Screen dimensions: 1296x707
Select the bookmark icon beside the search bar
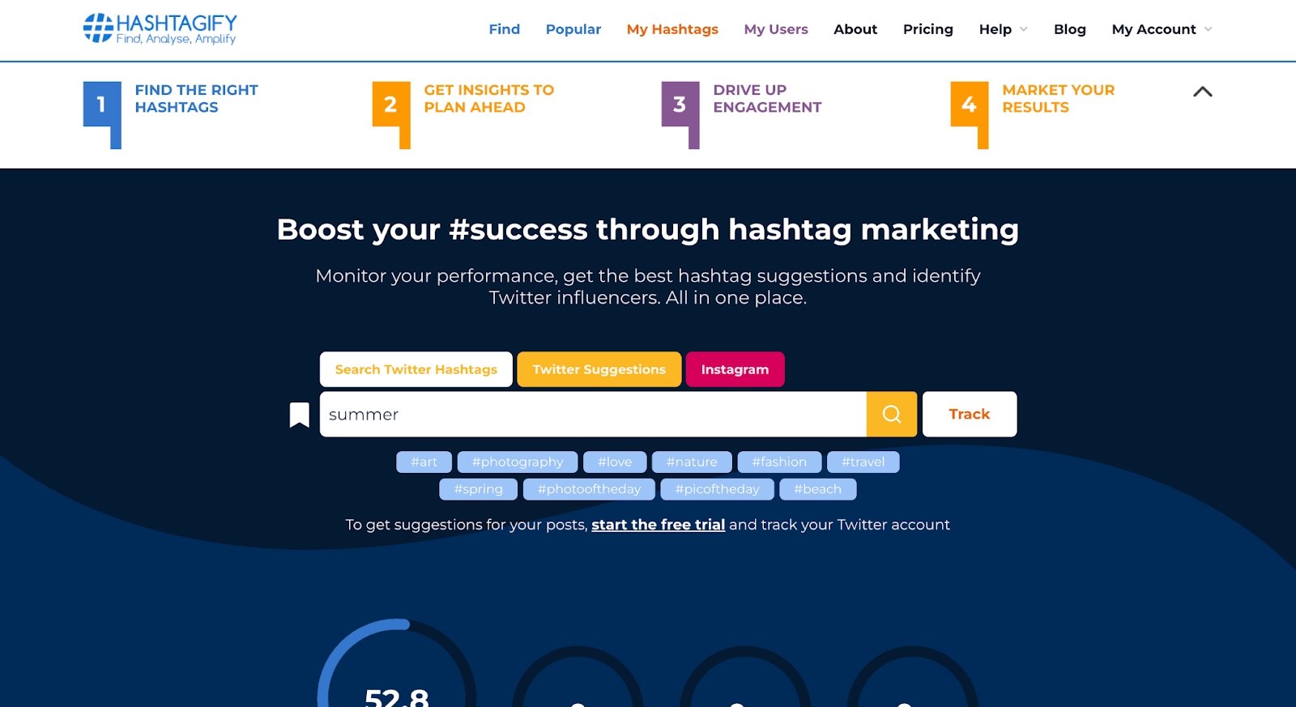click(298, 414)
